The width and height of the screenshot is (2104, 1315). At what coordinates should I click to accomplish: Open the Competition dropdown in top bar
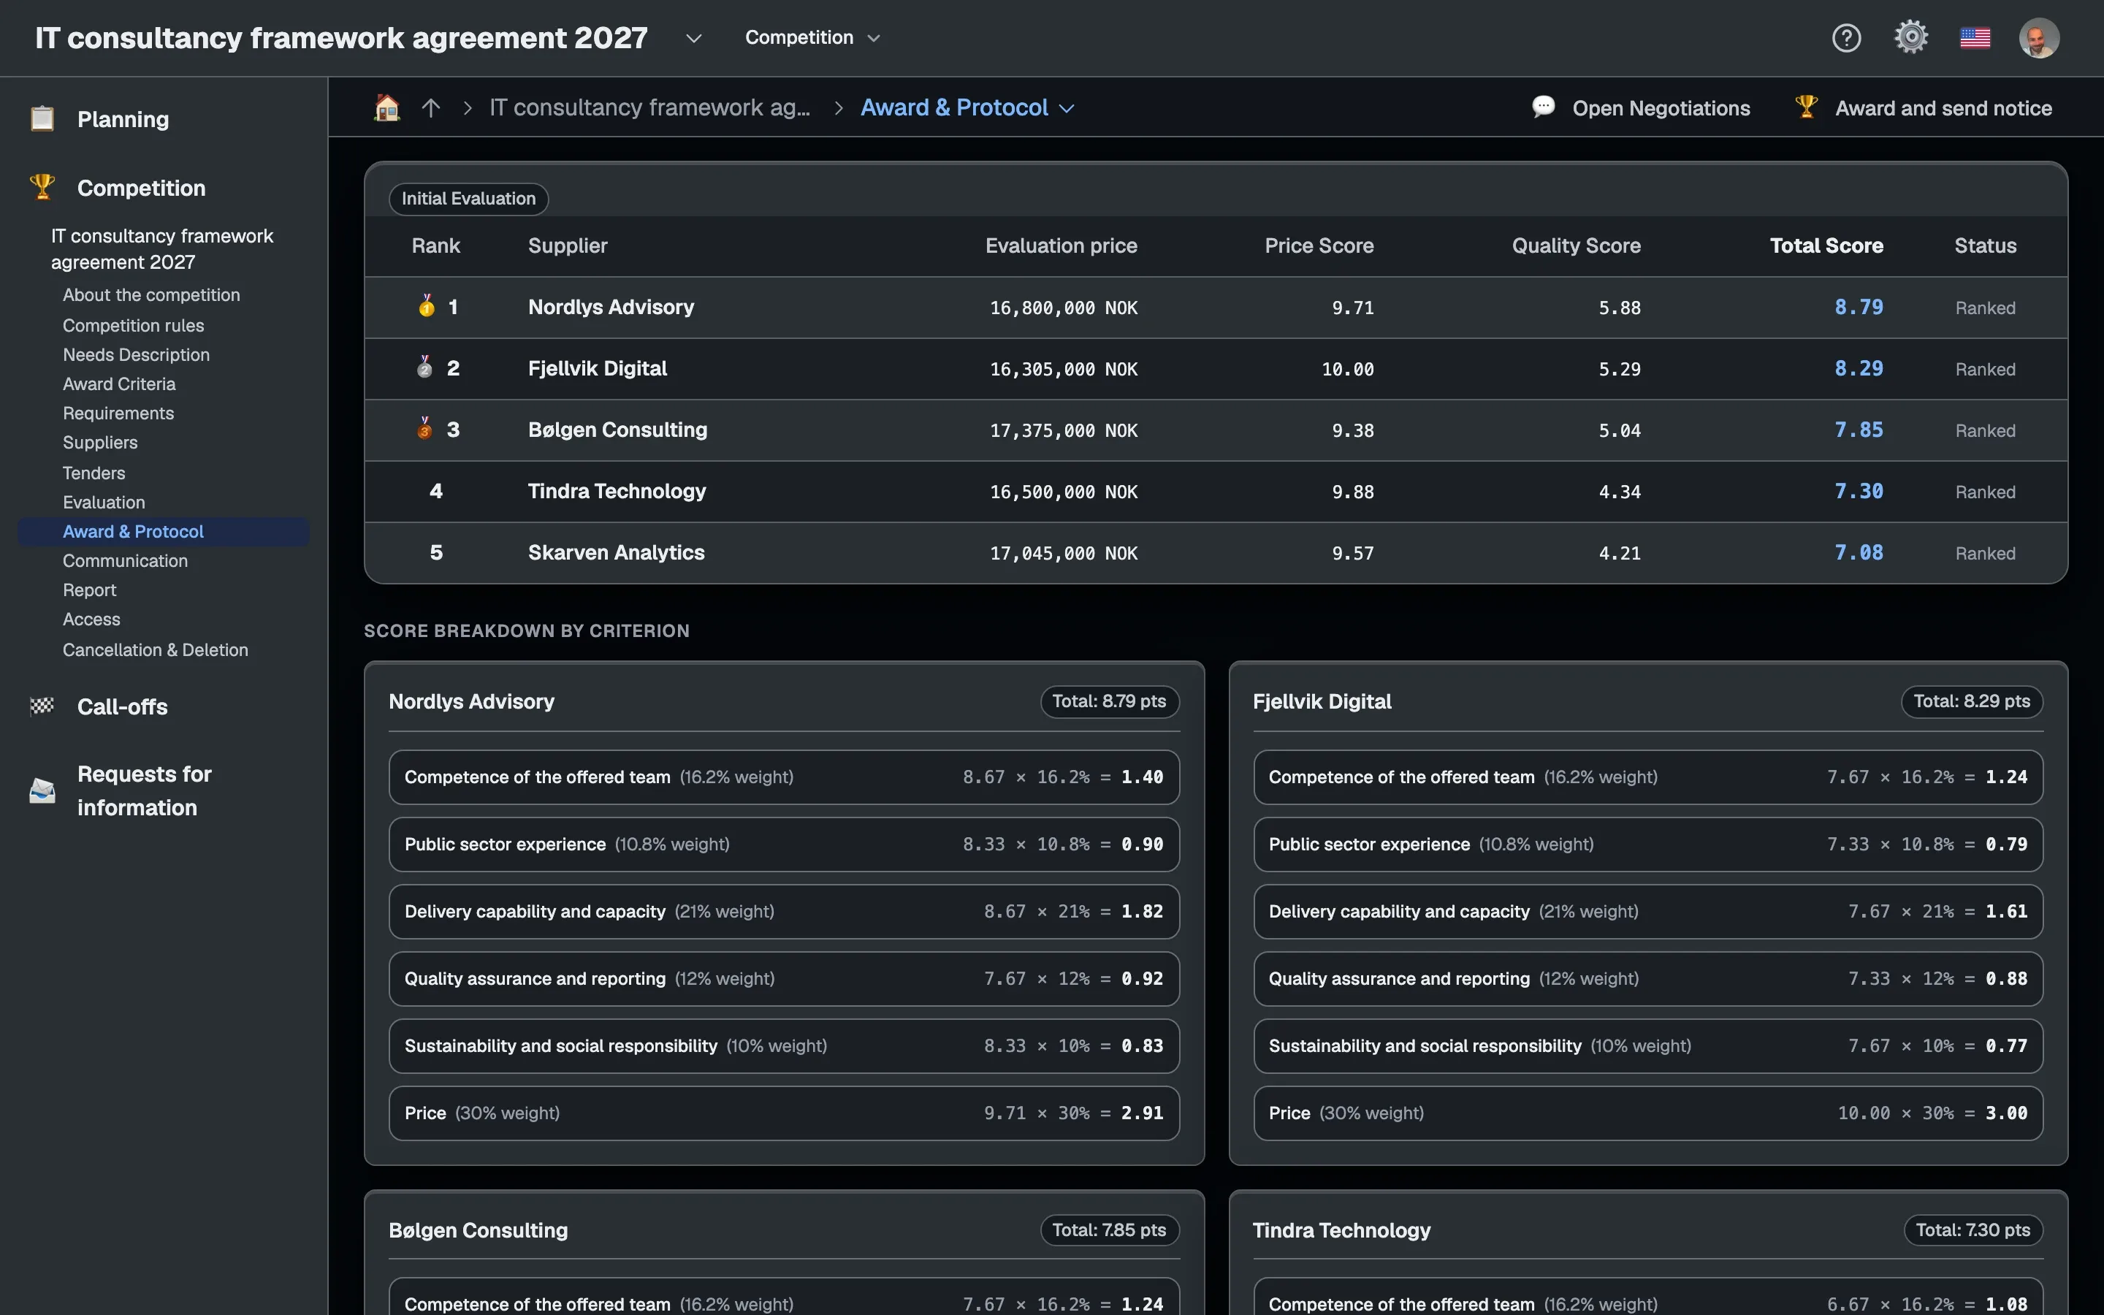pyautogui.click(x=813, y=37)
